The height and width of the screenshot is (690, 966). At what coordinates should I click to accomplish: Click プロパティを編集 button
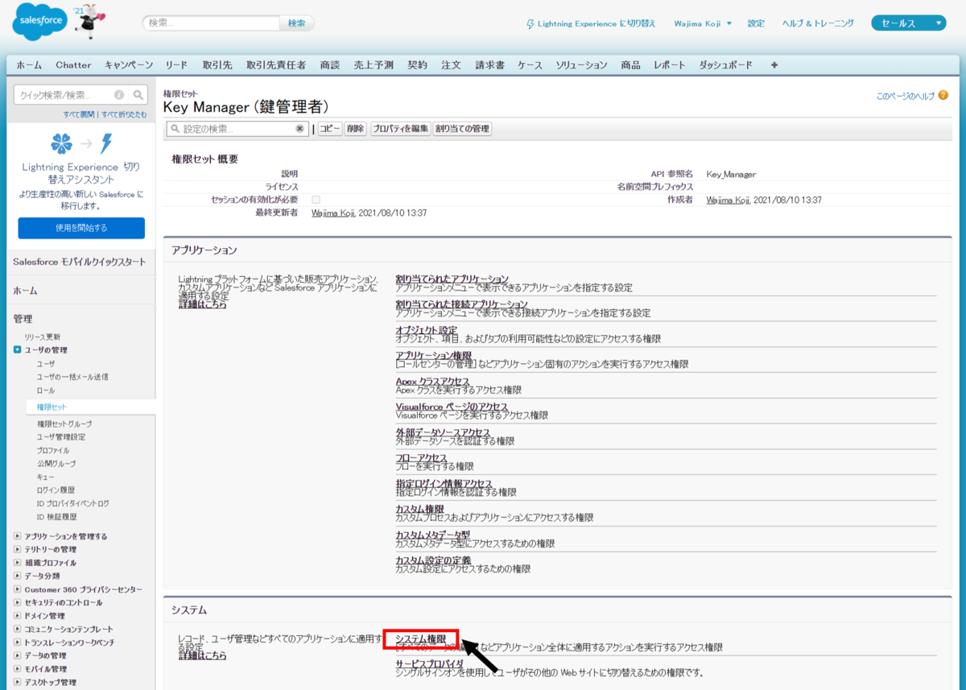click(400, 129)
